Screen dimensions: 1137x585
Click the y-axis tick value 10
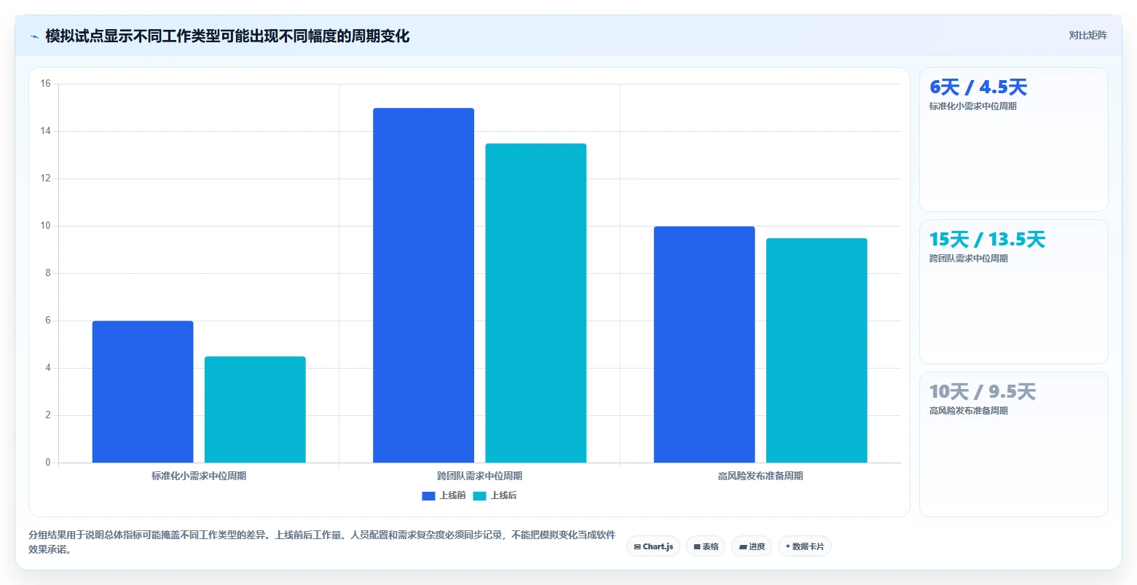click(46, 226)
